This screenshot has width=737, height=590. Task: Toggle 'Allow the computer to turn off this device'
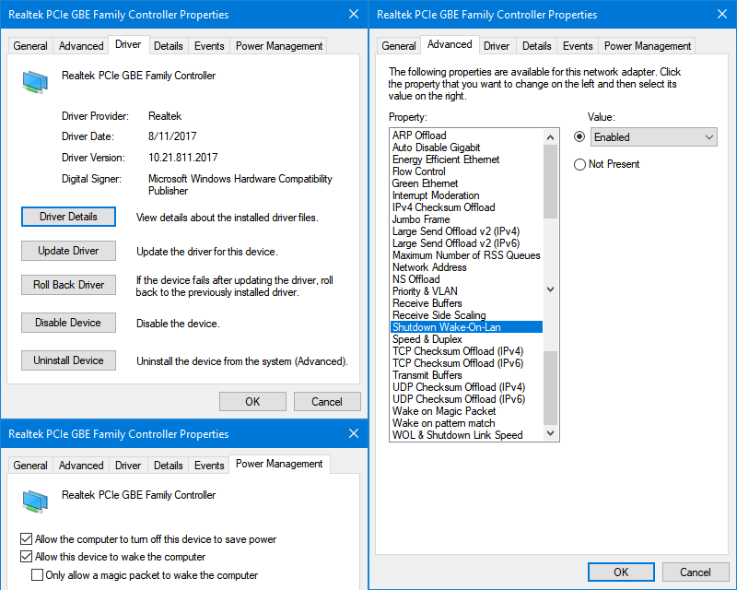[x=26, y=539]
